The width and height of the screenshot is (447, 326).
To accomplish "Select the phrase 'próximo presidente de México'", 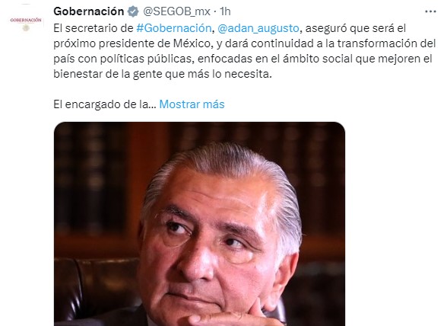I will 132,43.
